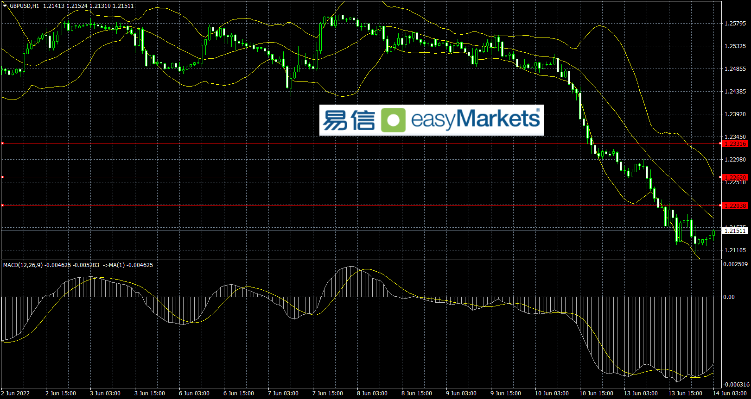The image size is (751, 399).
Task: Click the 1.22980 price axis label
Action: click(x=735, y=160)
